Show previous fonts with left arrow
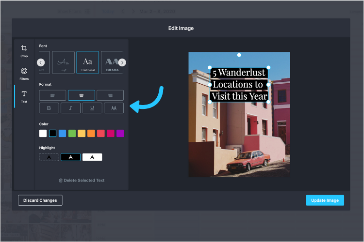 pos(41,62)
